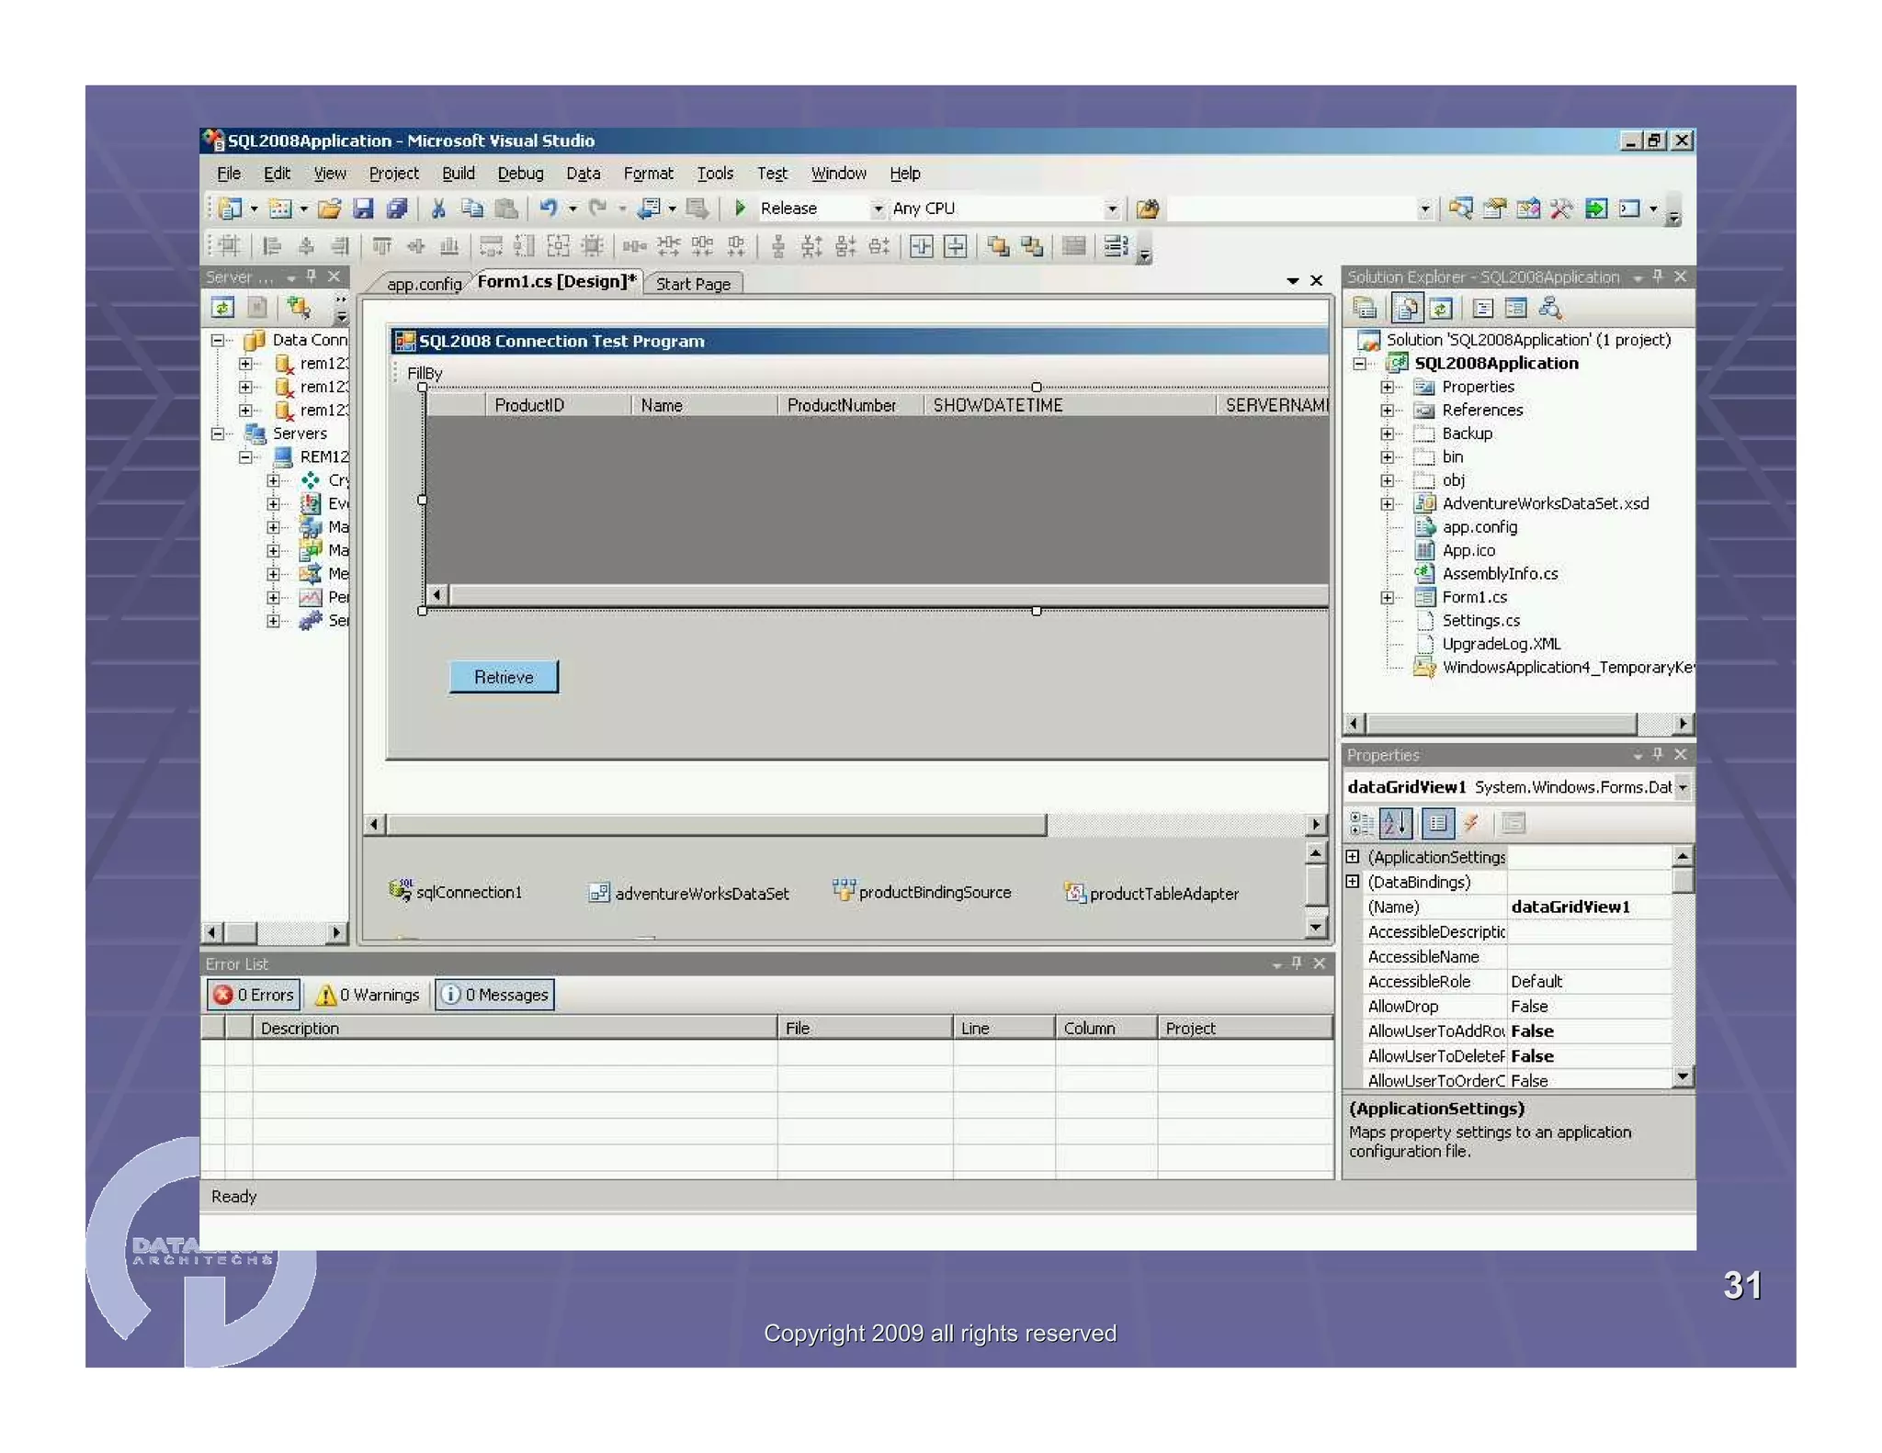
Task: Switch to the app.config tab
Action: point(424,284)
